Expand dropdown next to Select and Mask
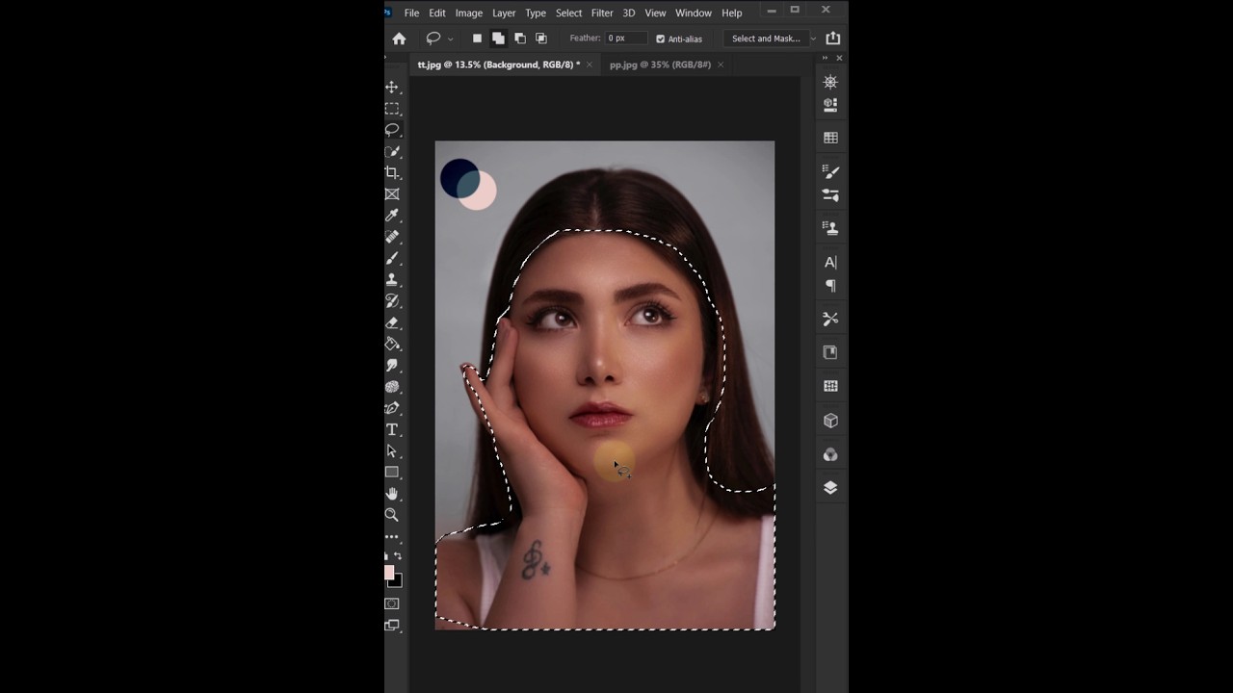Screen dimensions: 1233x693 [x=813, y=38]
